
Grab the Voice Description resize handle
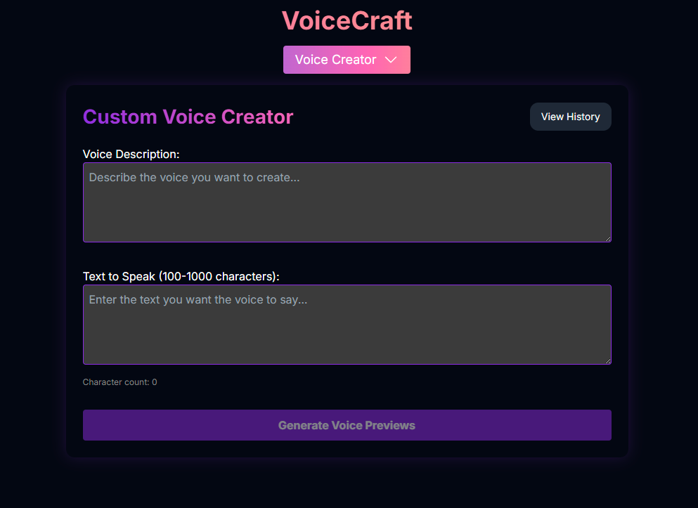[x=607, y=239]
